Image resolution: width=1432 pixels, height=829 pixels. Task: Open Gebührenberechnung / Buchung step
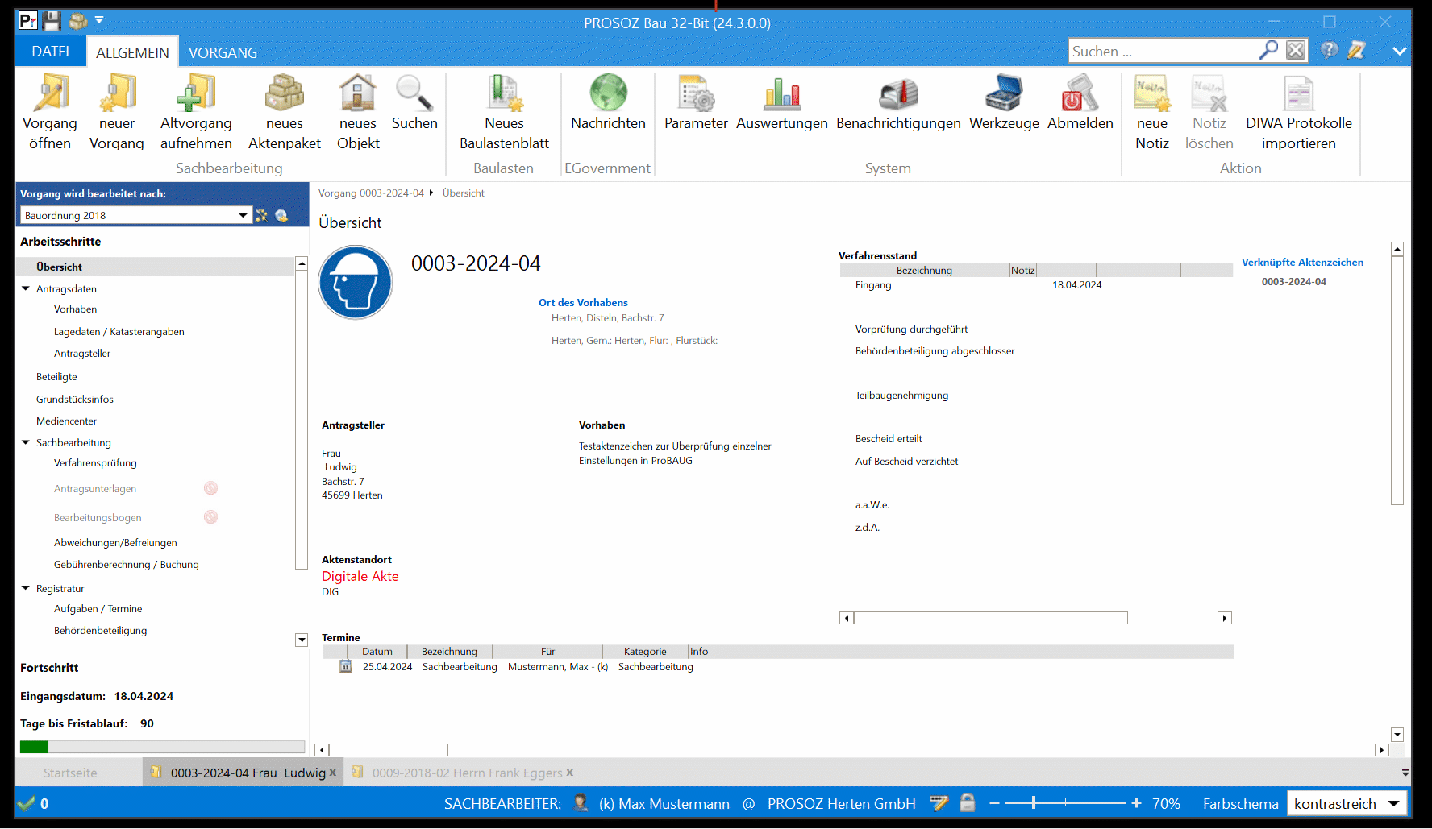coord(127,565)
